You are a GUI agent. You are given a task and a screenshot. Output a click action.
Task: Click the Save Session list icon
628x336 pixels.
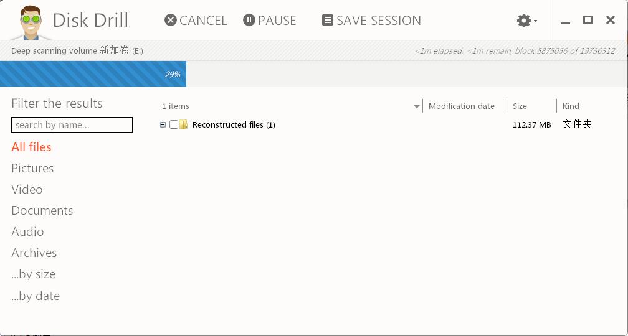point(328,20)
